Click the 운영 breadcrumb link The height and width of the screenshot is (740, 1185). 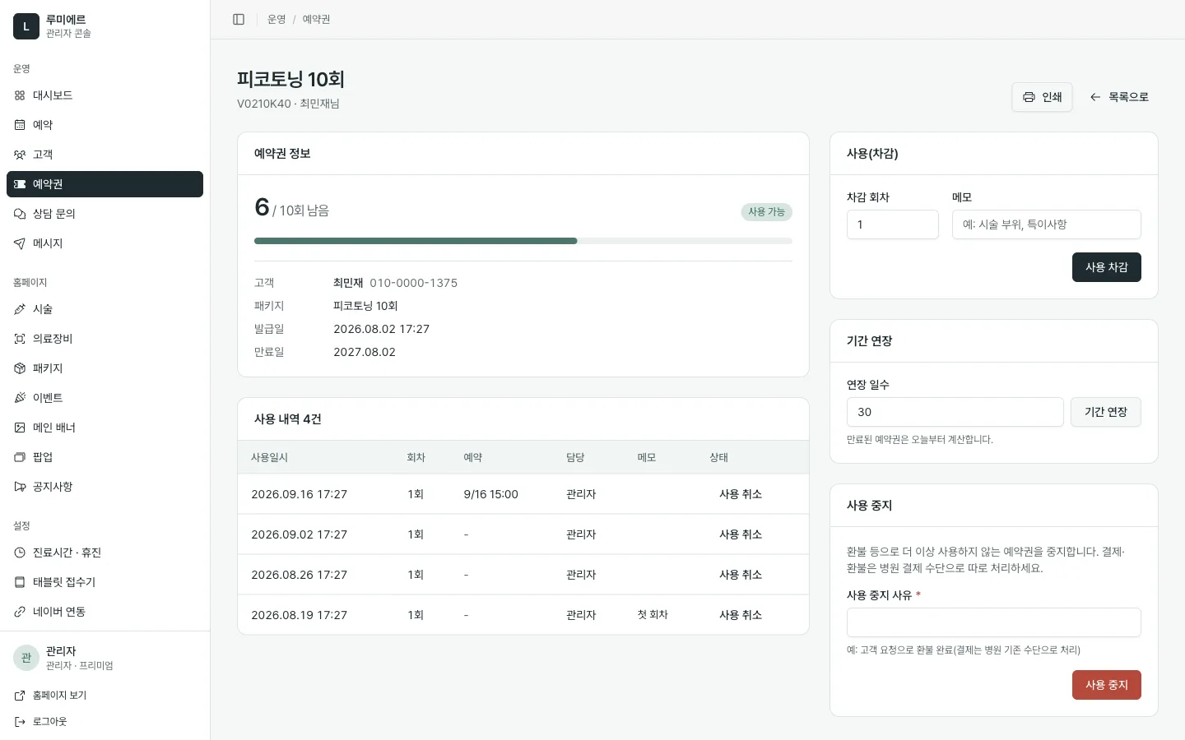coord(276,19)
